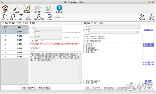The width and height of the screenshot is (156, 94).
Task: Select row 2 共答题 in list
Action: coord(15,36)
